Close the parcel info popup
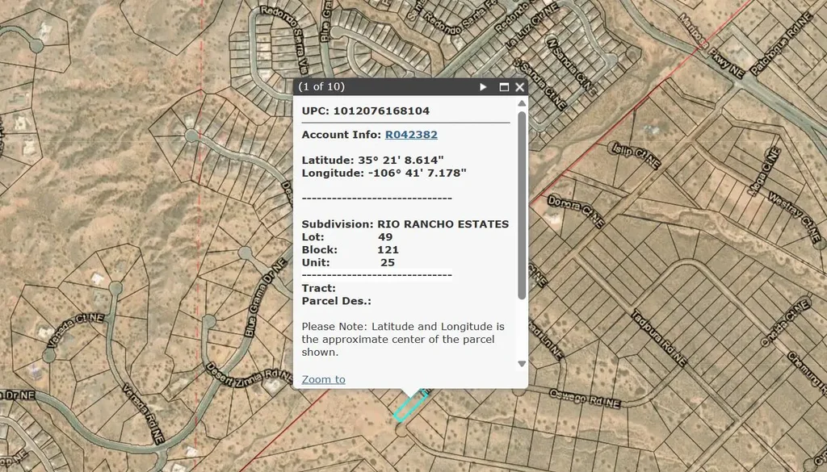The image size is (827, 472). pos(519,87)
